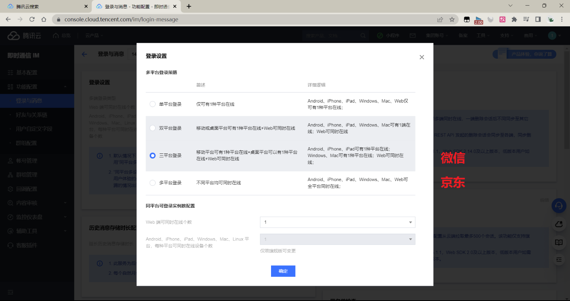Navigate back with browser back arrow
Viewport: 570px width, 301px height.
[8, 19]
